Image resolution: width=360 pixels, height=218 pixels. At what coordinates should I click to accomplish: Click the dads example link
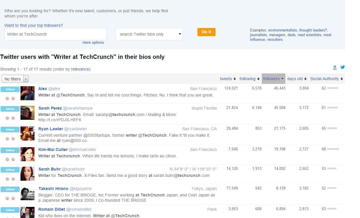point(291,35)
